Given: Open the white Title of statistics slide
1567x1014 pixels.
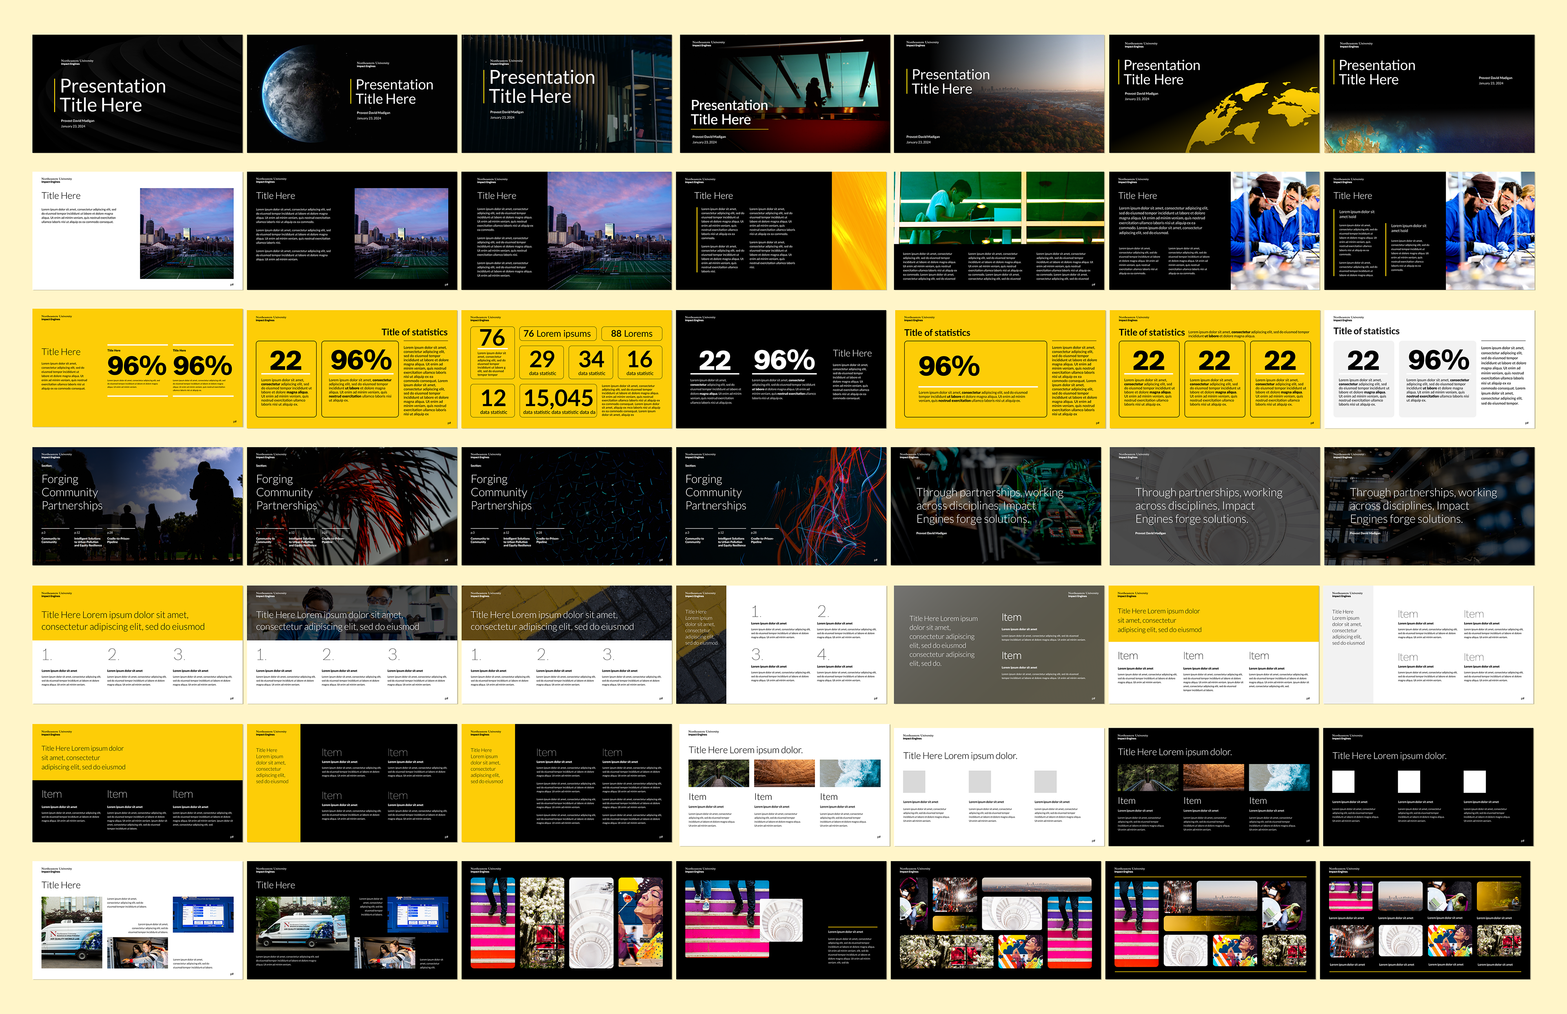Looking at the screenshot, I should pos(1429,369).
